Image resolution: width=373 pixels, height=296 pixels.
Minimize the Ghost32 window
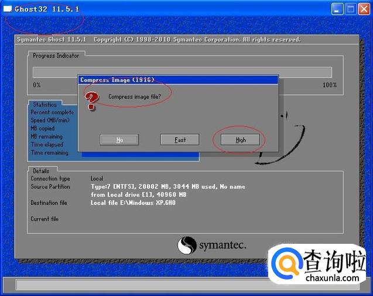337,9
